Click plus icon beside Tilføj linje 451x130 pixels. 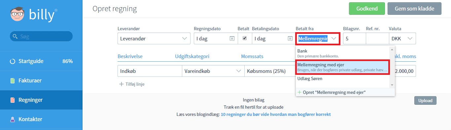point(121,84)
